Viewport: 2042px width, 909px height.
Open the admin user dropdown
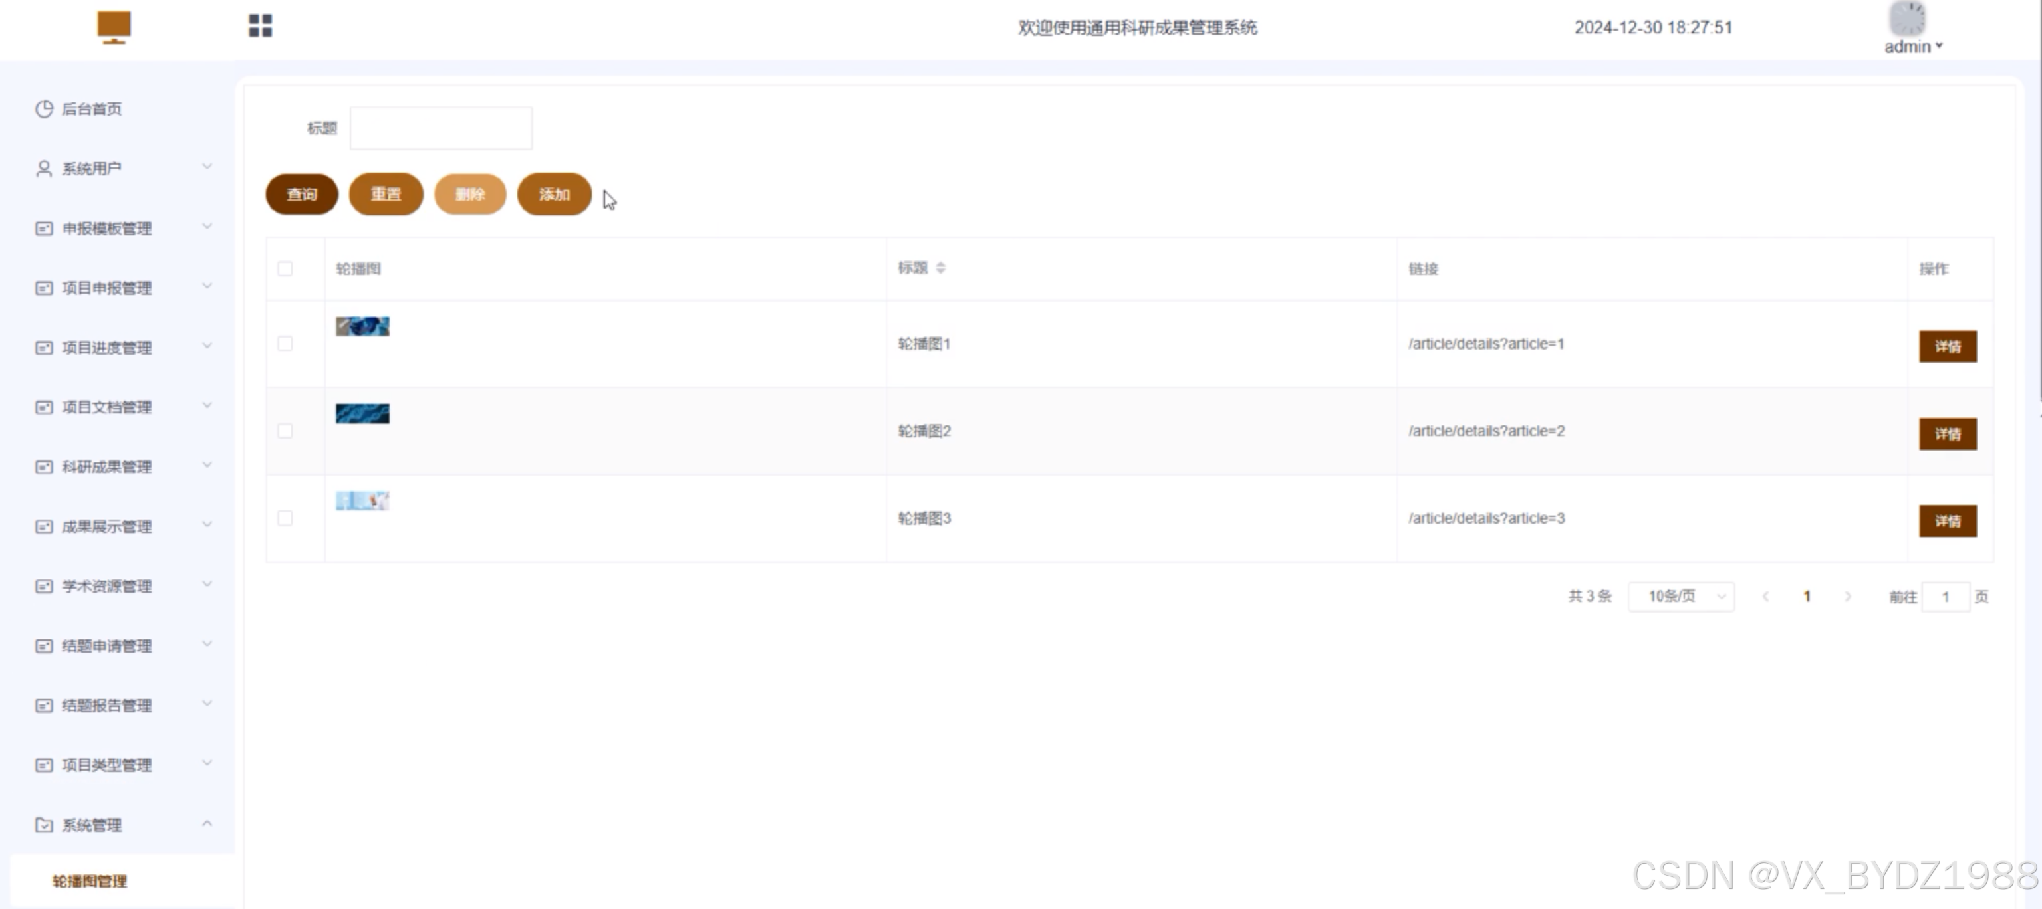tap(1913, 47)
